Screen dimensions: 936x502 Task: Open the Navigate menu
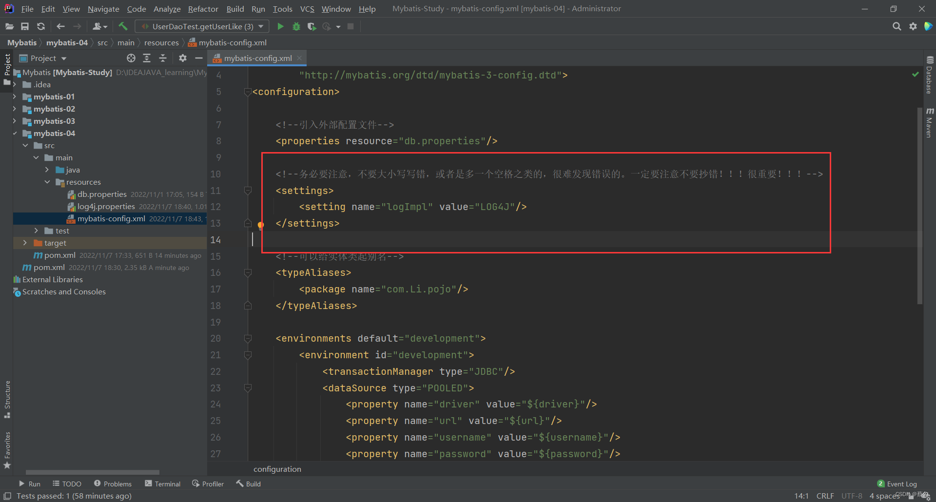tap(103, 9)
